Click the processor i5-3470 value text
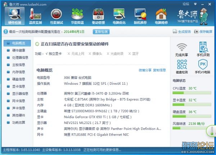Screen dimensions: 216x155 click(96, 93)
